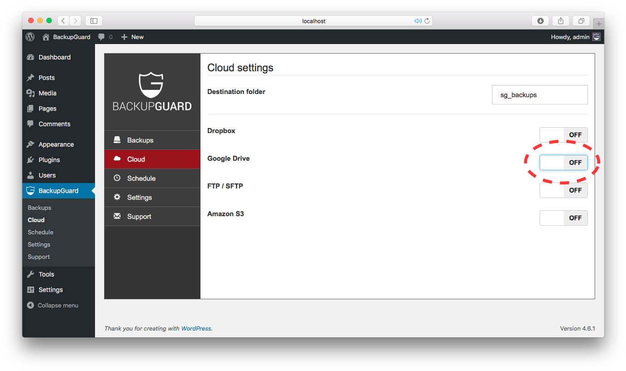Click the Pages icon in sidebar
Screen dimensions: 626x371
[30, 109]
